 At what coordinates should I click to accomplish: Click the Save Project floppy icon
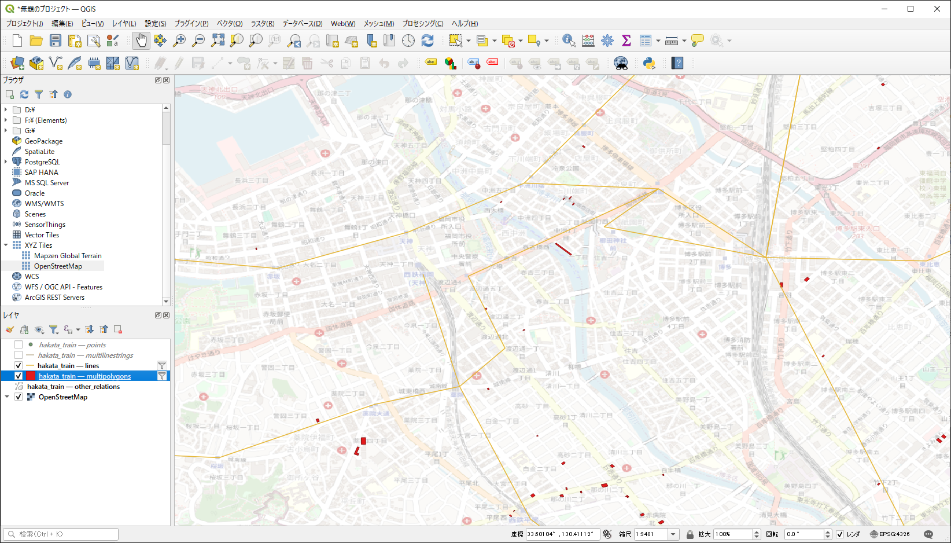click(56, 41)
